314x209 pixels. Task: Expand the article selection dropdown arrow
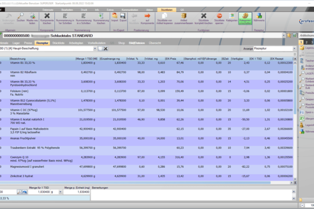pos(284,36)
